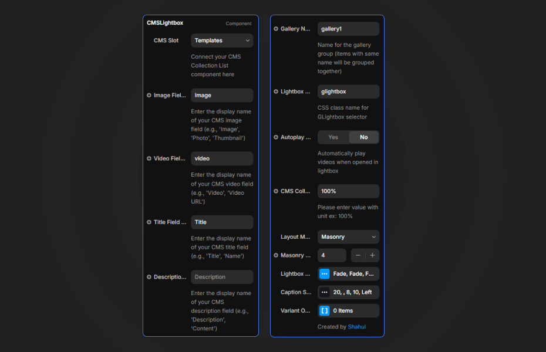Click the gear icon next to Title Field
Screen dimensions: 546x352
click(149, 222)
